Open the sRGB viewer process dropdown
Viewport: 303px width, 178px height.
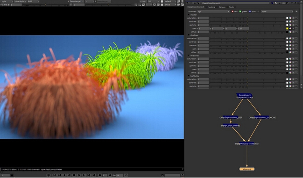pos(170,5)
